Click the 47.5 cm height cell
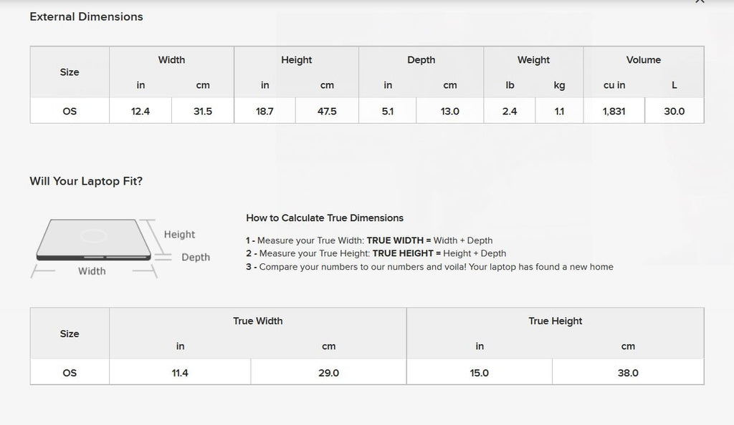The height and width of the screenshot is (425, 734). pos(327,111)
